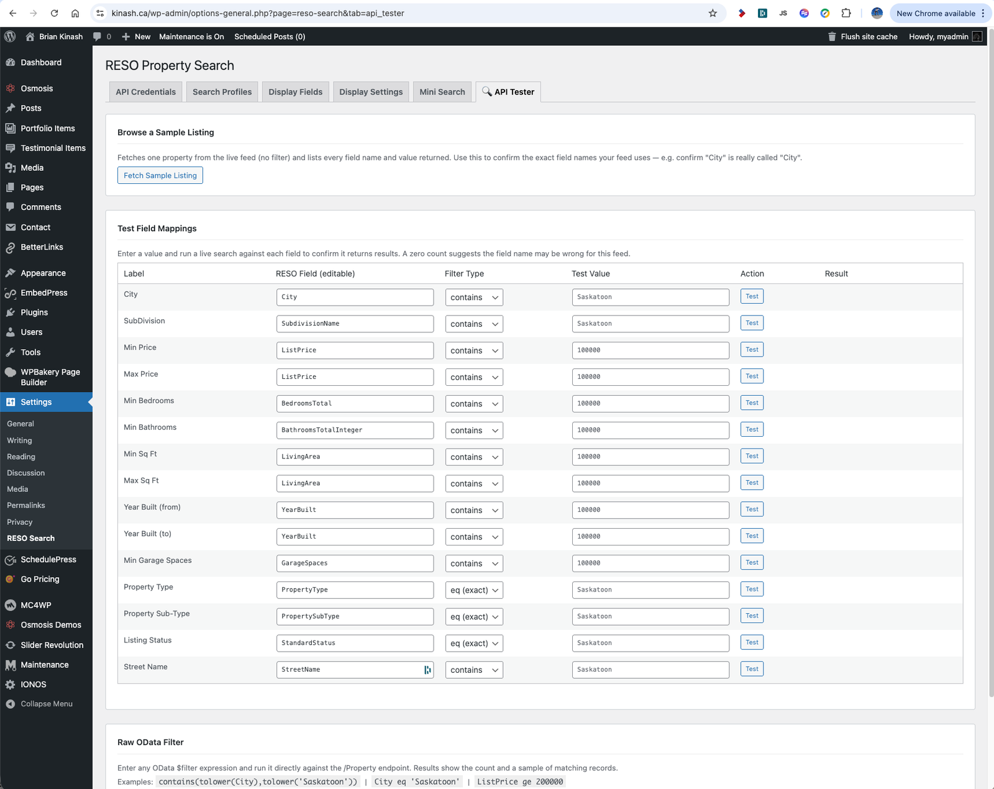
Task: Open the Plugins menu in the sidebar
Action: click(x=34, y=312)
